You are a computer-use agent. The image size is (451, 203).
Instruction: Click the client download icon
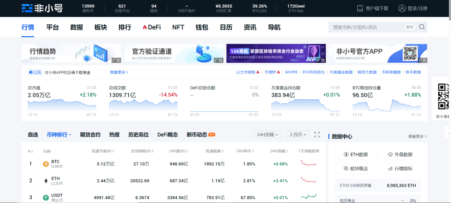(360, 8)
